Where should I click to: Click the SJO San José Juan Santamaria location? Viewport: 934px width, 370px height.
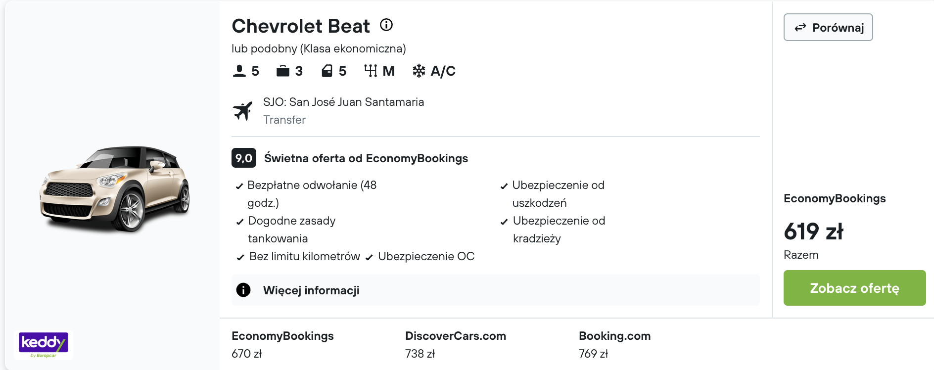[x=343, y=102]
